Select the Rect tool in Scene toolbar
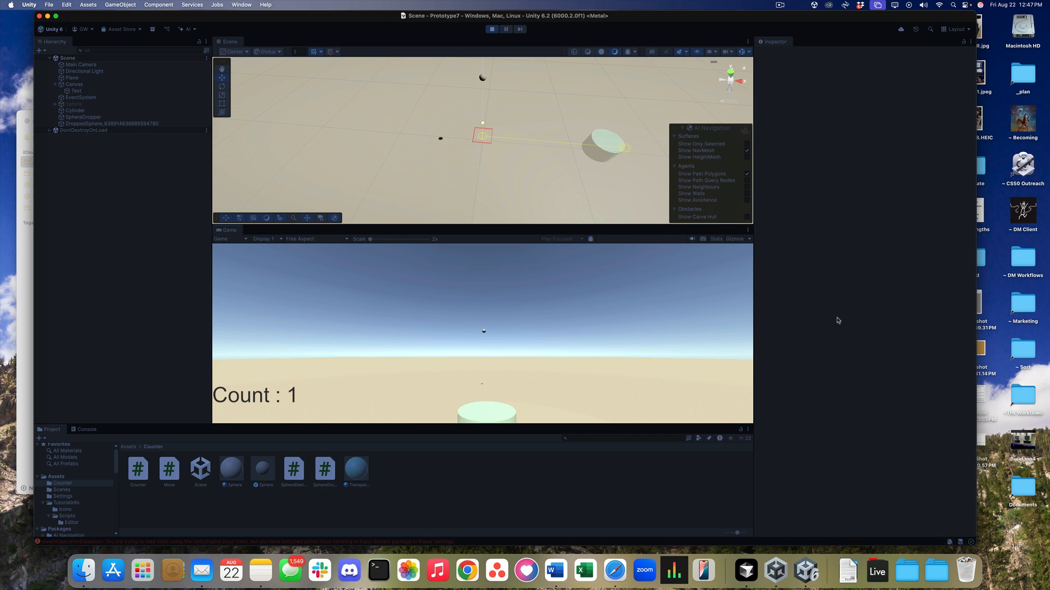The image size is (1050, 590). (221, 103)
